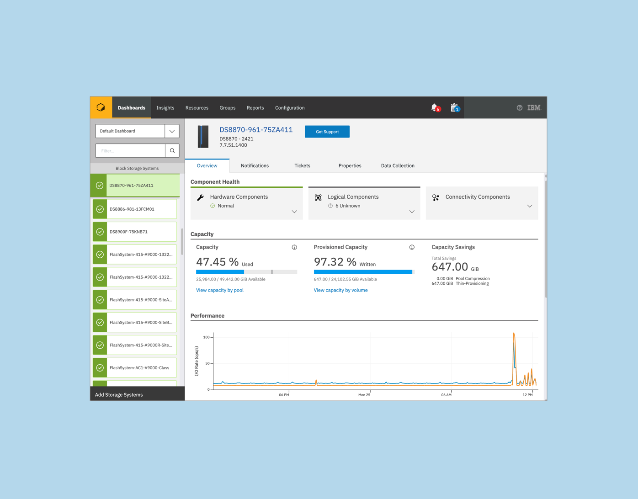Click the Capacity used progress bar
The height and width of the screenshot is (499, 638).
247,272
